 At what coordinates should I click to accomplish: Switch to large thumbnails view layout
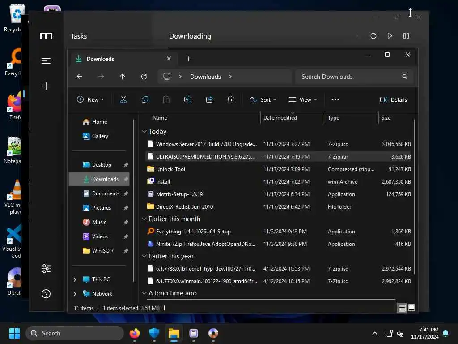point(411,308)
